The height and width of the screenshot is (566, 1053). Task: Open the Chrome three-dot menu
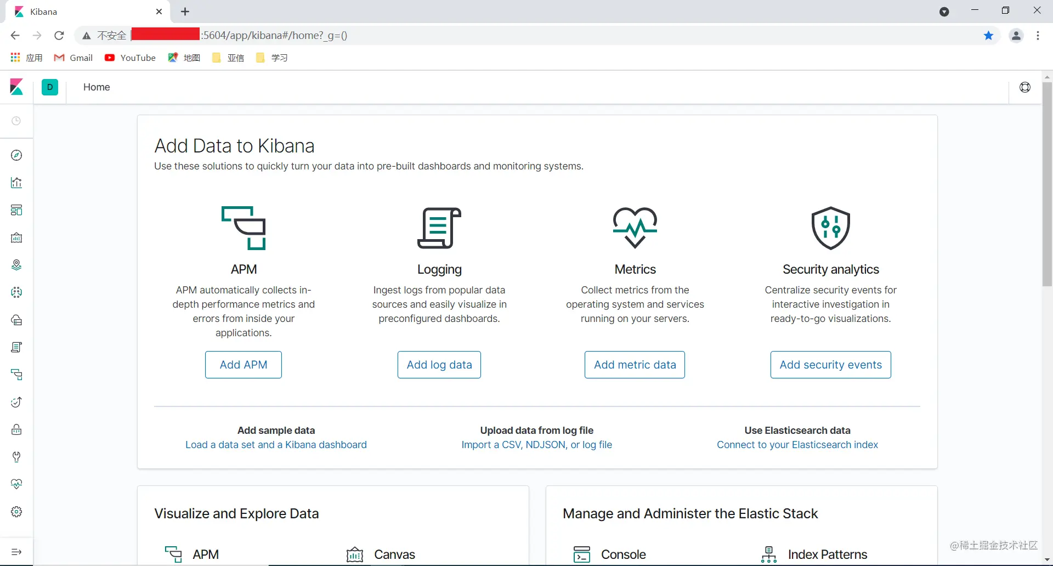pyautogui.click(x=1038, y=36)
